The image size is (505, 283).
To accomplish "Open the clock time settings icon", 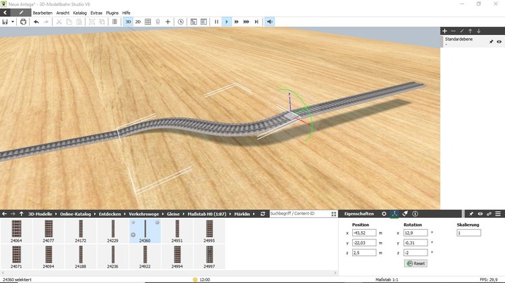I will pyautogui.click(x=180, y=22).
